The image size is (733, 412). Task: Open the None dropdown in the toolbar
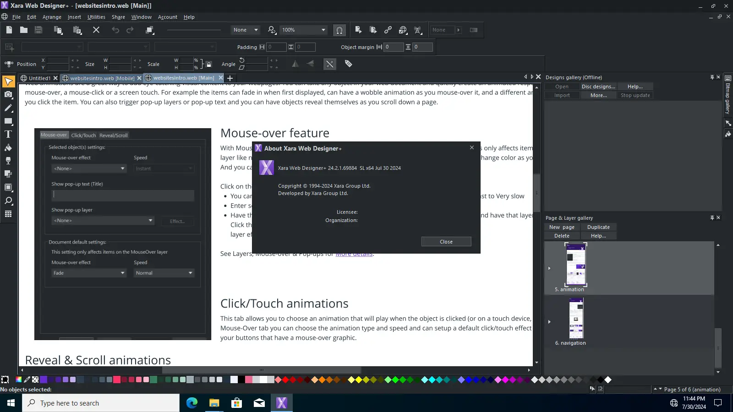(x=246, y=30)
